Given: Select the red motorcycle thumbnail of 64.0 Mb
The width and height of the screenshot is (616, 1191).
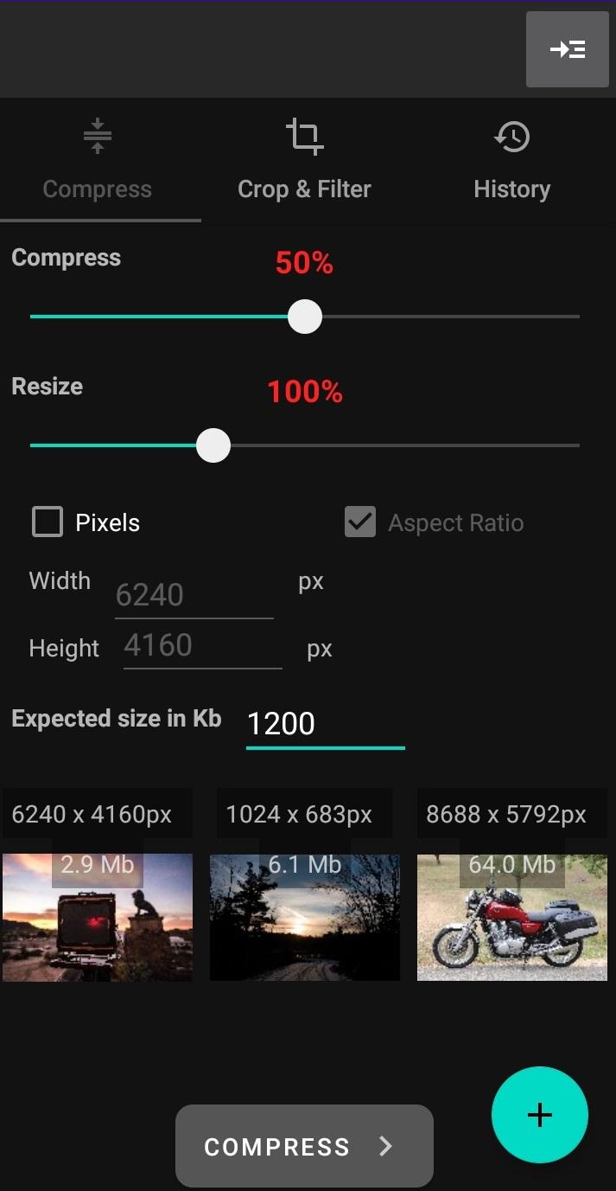Looking at the screenshot, I should 512,917.
